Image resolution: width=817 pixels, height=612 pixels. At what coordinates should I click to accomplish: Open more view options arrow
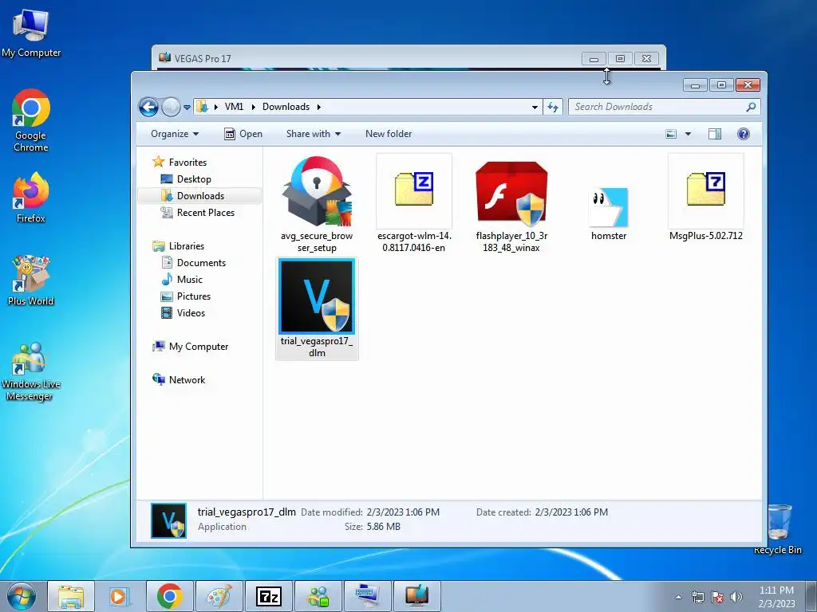[688, 134]
